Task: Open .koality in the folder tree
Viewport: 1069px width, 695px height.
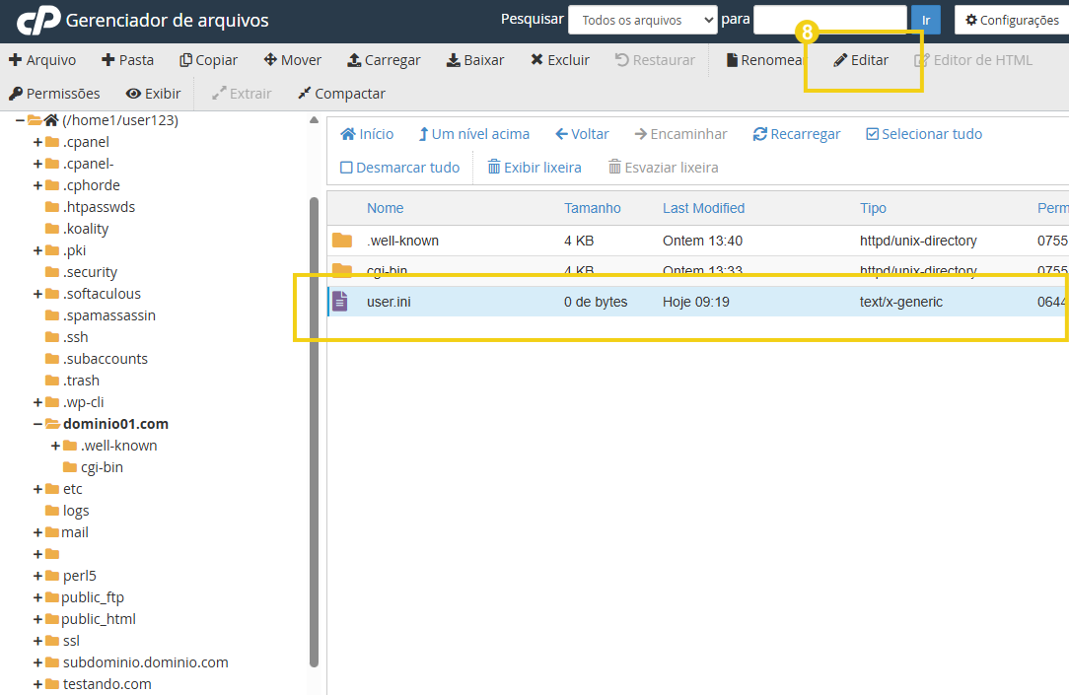Action: 86,229
